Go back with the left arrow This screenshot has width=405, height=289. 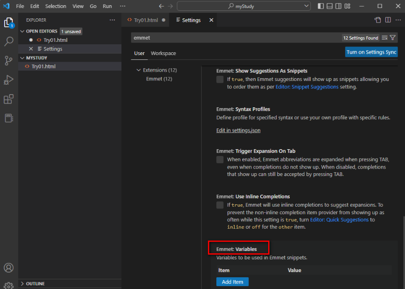pyautogui.click(x=161, y=6)
